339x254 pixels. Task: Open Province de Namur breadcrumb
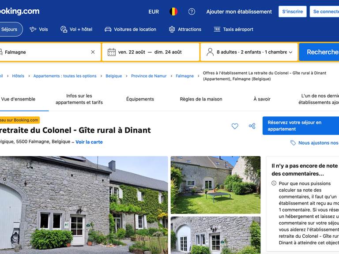149,76
